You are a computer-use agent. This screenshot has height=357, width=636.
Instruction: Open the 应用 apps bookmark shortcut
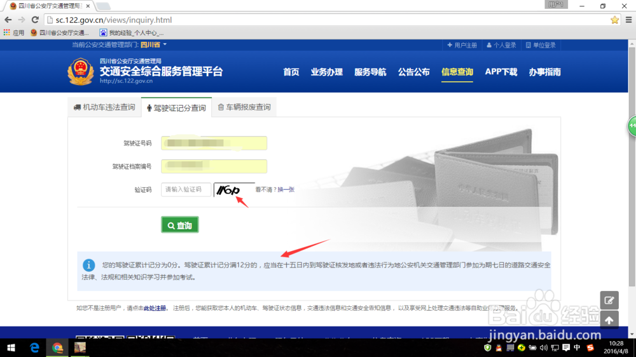(x=14, y=33)
